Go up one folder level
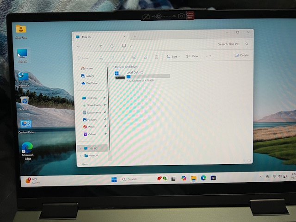The height and width of the screenshot is (222, 296). coord(101,46)
